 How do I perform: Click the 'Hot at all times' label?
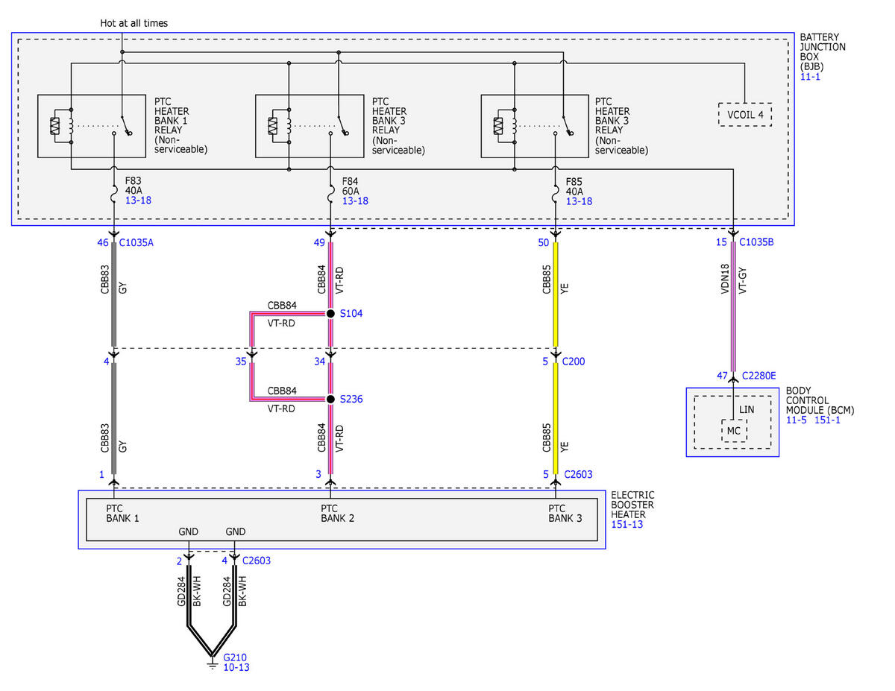[x=134, y=23]
